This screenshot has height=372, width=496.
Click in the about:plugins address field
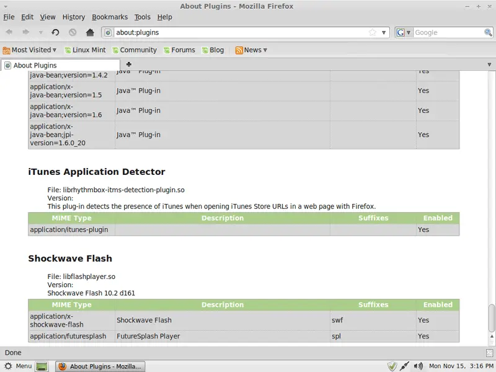241,32
